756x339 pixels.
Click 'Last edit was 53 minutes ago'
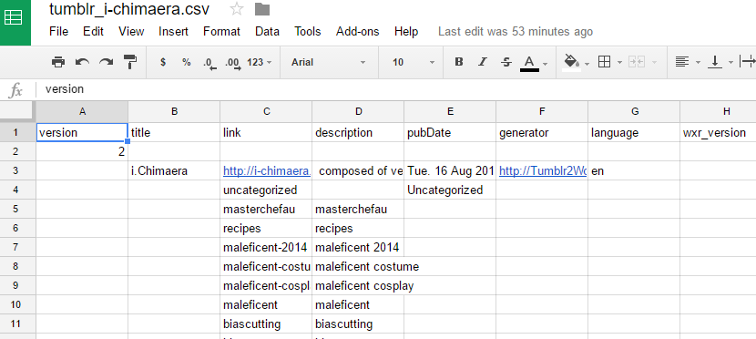(516, 32)
